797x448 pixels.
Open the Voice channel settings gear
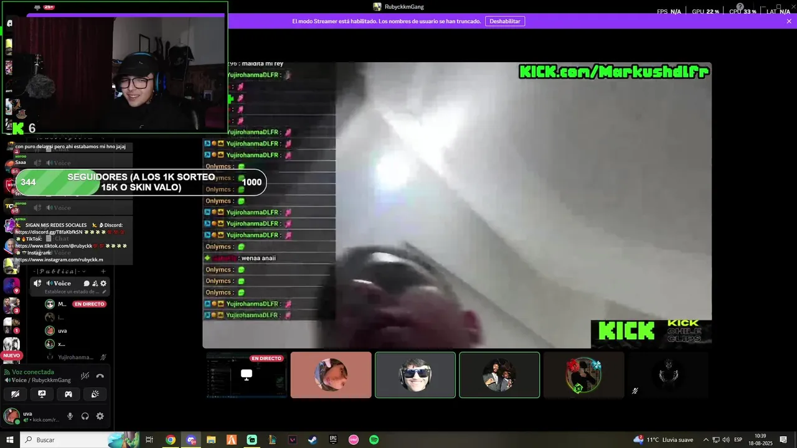(103, 283)
